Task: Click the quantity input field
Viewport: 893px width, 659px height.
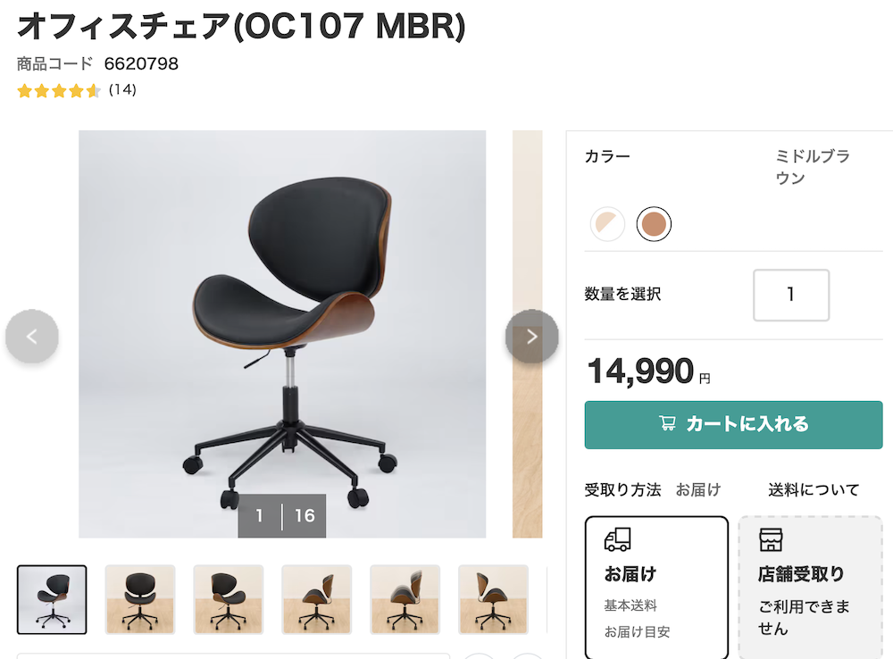Action: tap(791, 295)
